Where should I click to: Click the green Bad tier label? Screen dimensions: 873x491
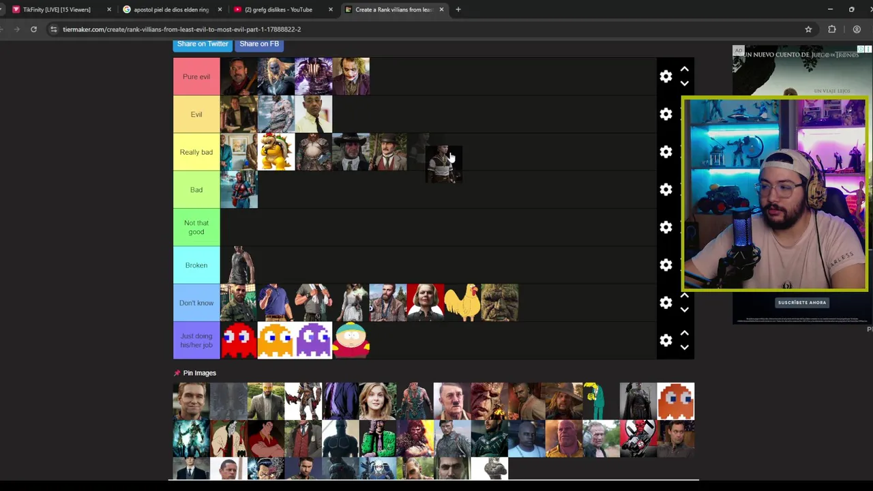(x=196, y=190)
